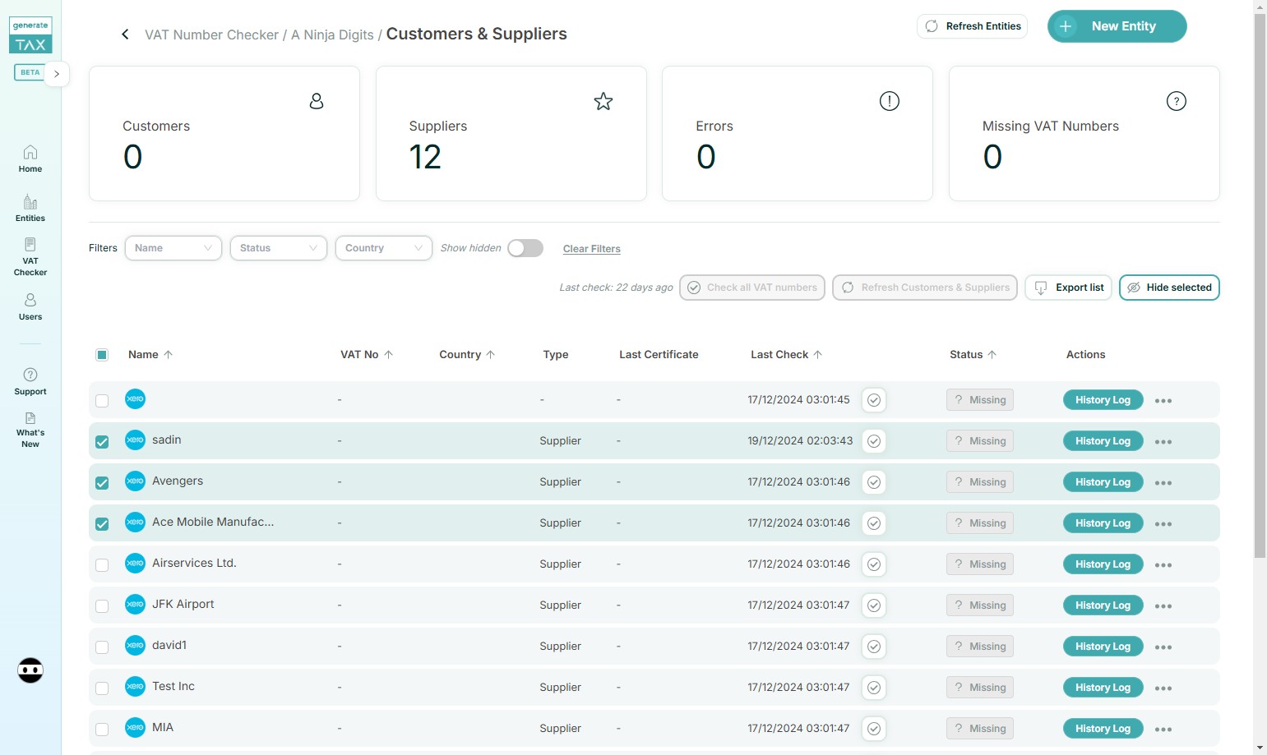Click the Last check: 22 days ago text
Image resolution: width=1267 pixels, height=755 pixels.
click(x=616, y=288)
